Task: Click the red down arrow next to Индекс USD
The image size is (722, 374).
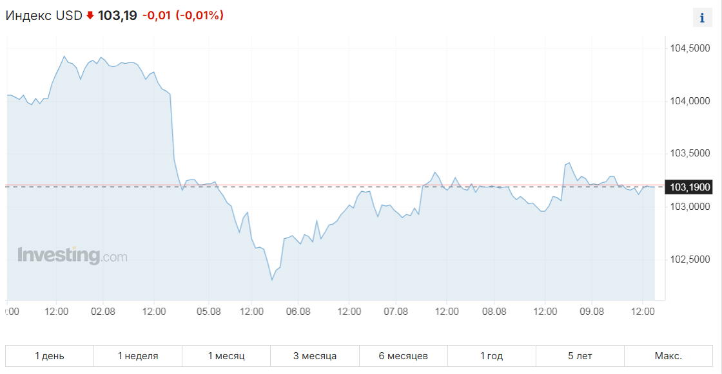Action: (x=90, y=15)
